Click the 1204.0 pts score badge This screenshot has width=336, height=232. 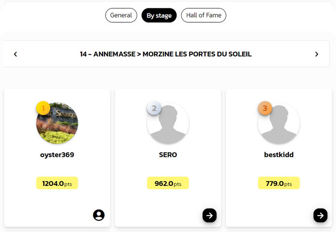[x=57, y=183]
